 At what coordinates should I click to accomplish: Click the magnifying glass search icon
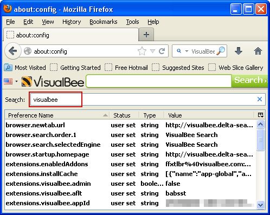(221, 51)
